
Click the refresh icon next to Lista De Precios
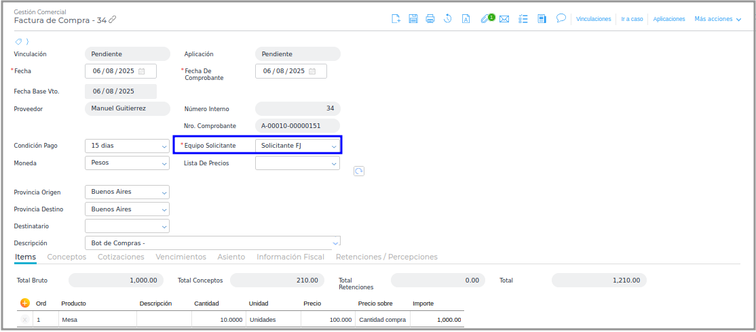tap(359, 171)
